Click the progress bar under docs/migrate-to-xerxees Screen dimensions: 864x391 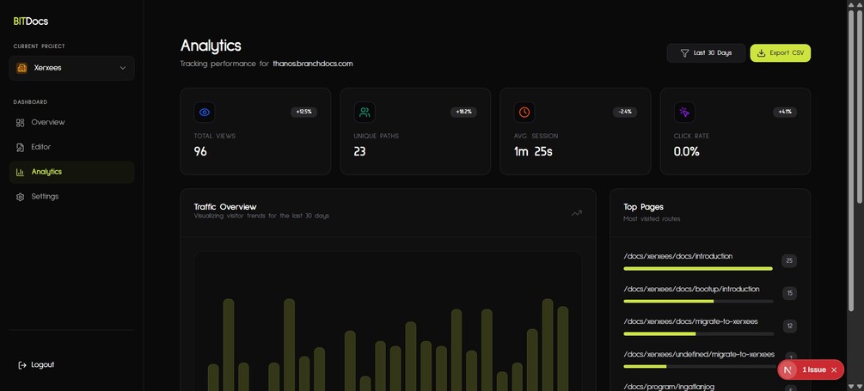698,333
